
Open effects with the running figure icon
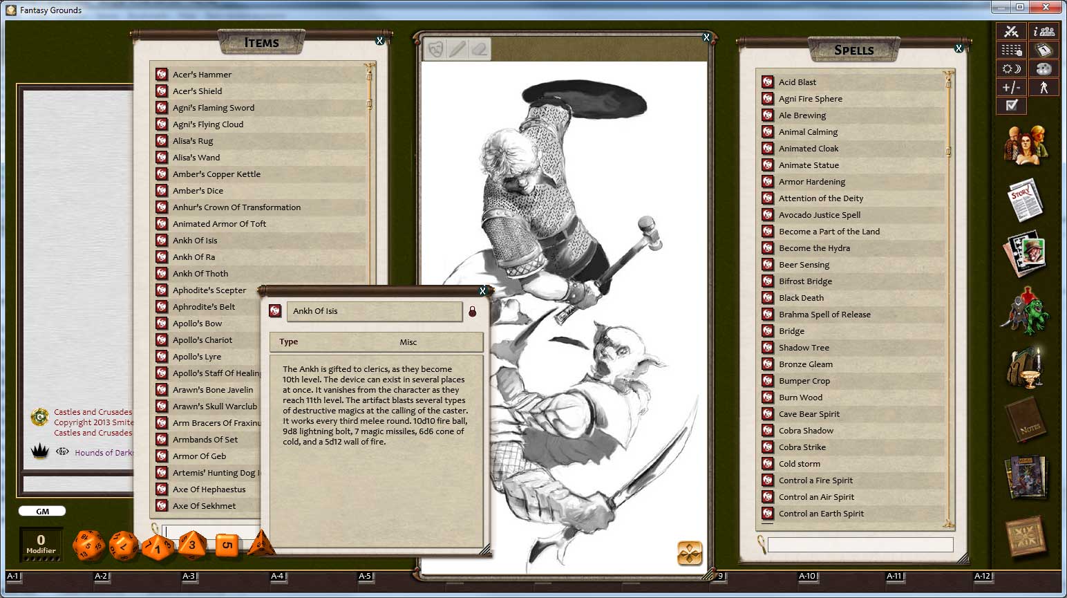[x=1044, y=87]
